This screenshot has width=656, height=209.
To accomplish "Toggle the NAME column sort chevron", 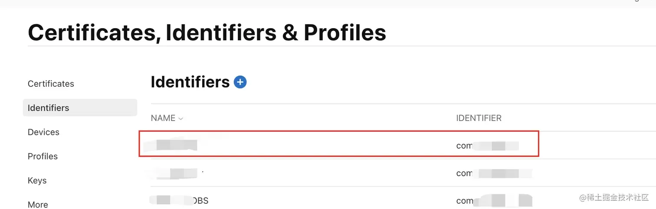I will [x=180, y=119].
